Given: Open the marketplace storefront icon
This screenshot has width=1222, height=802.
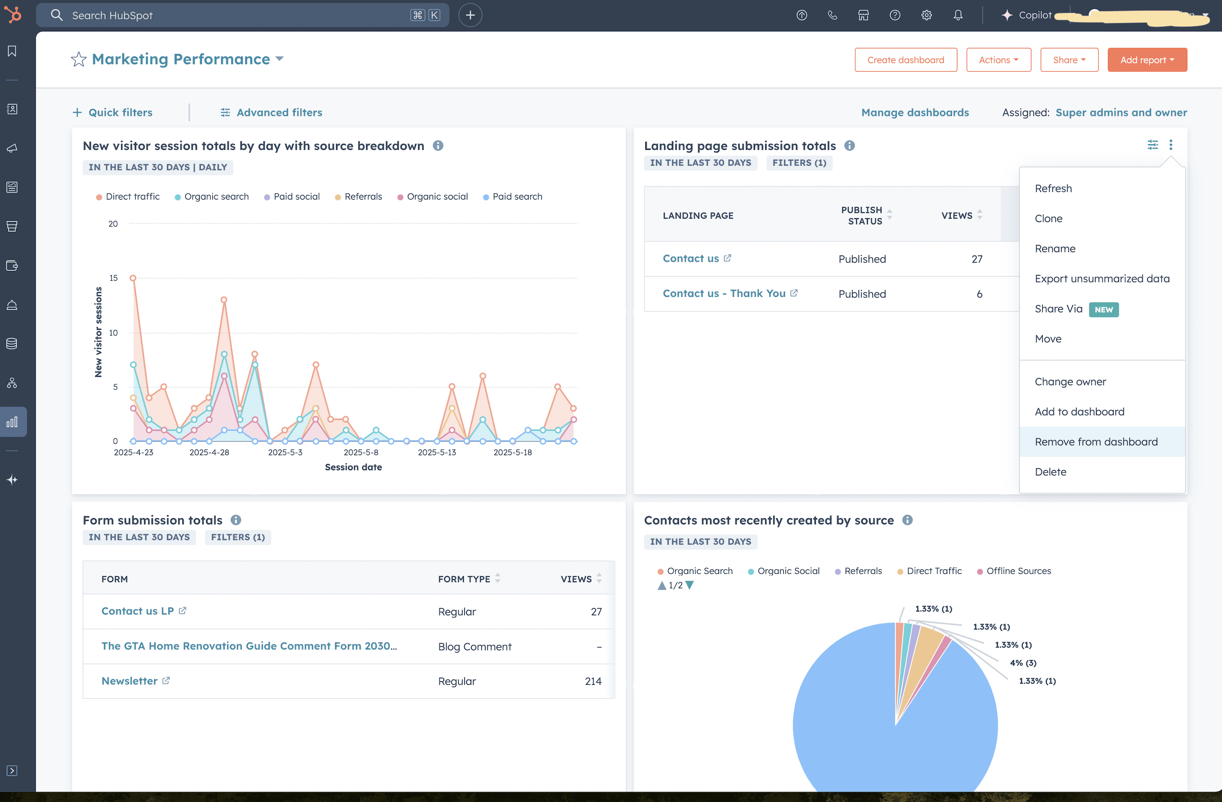Looking at the screenshot, I should 863,15.
